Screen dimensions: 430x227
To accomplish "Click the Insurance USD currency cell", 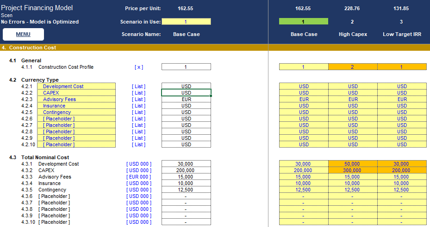I will [x=186, y=106].
